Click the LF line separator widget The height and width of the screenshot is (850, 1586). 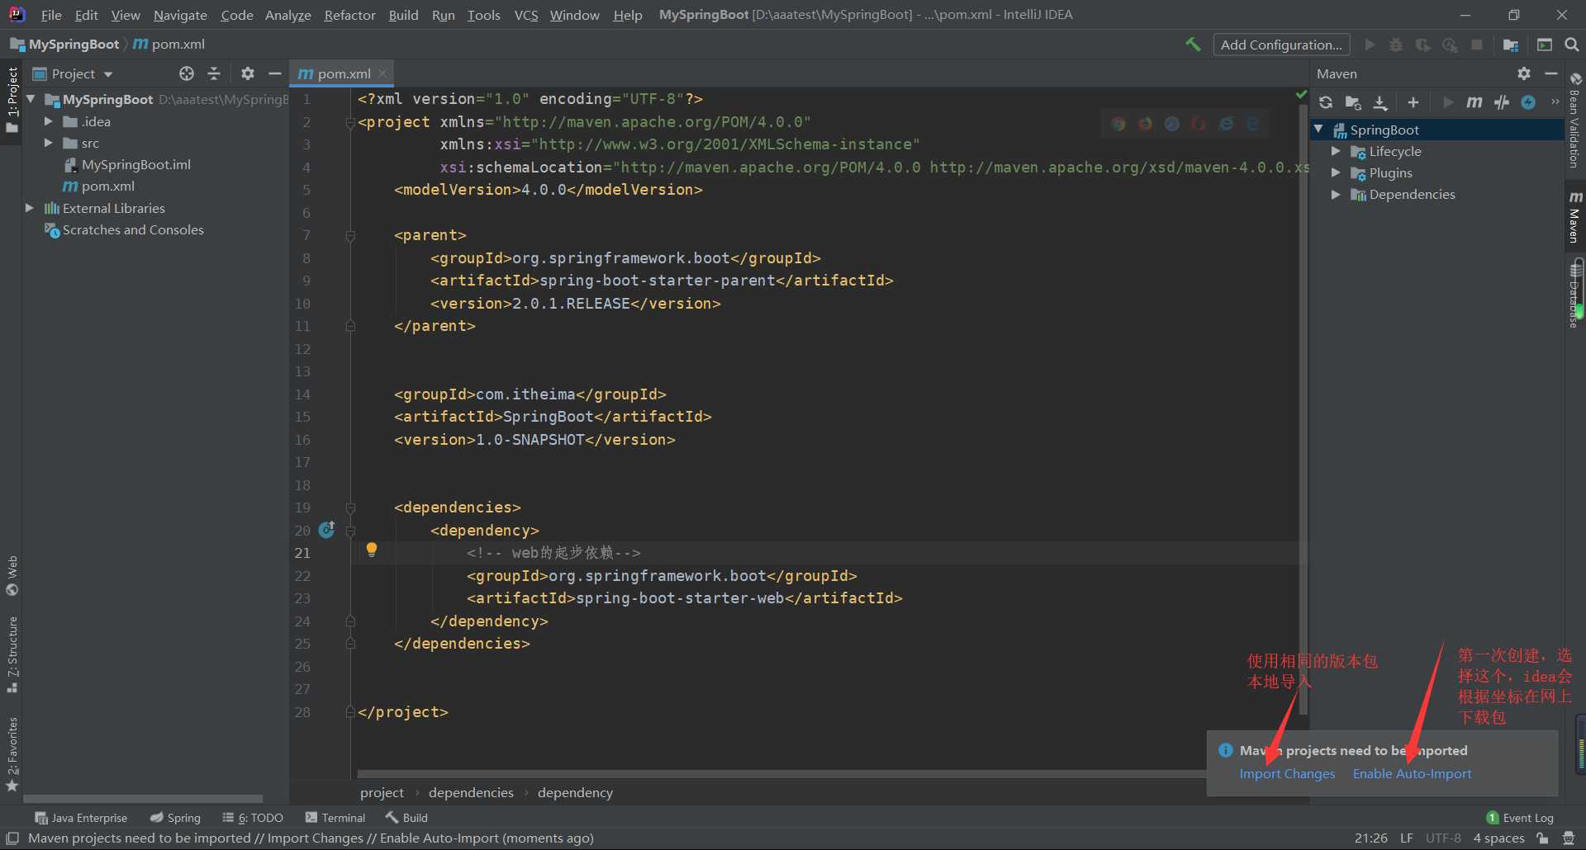click(x=1407, y=838)
